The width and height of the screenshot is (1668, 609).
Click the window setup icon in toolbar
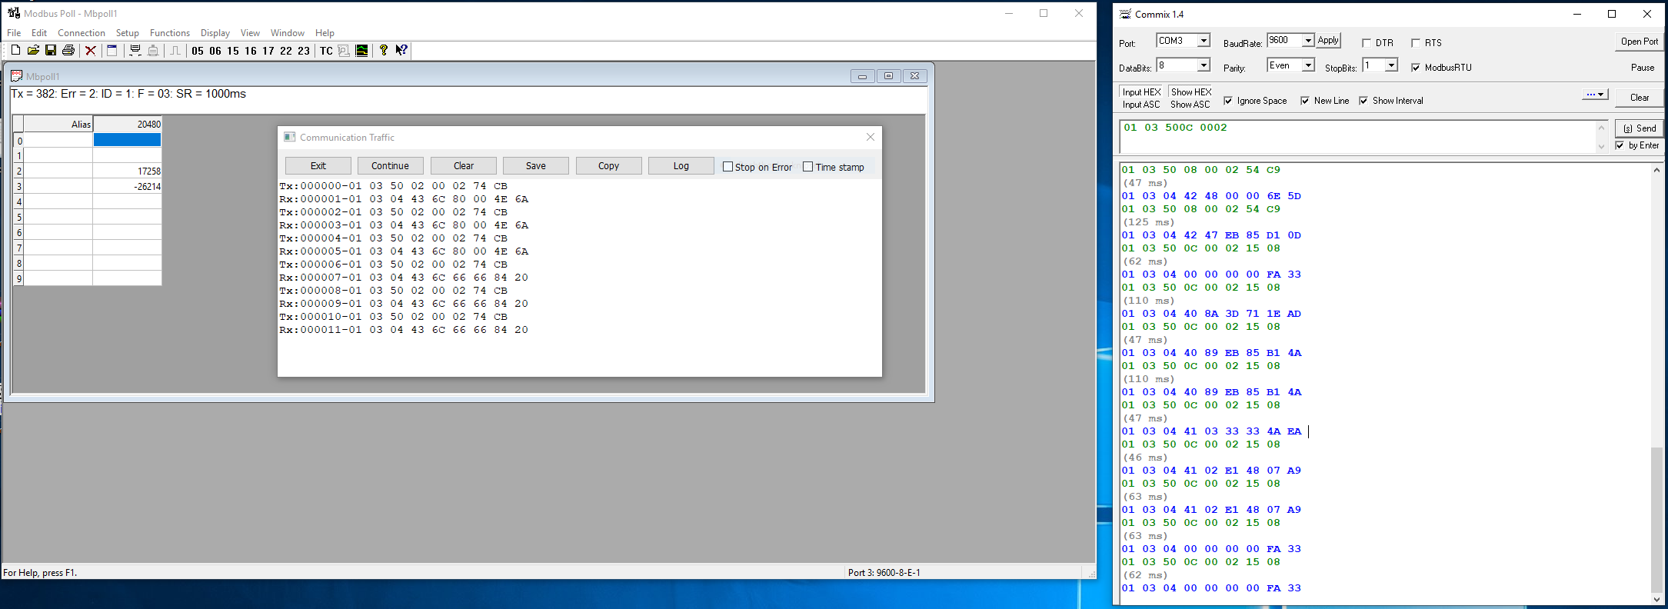(112, 51)
